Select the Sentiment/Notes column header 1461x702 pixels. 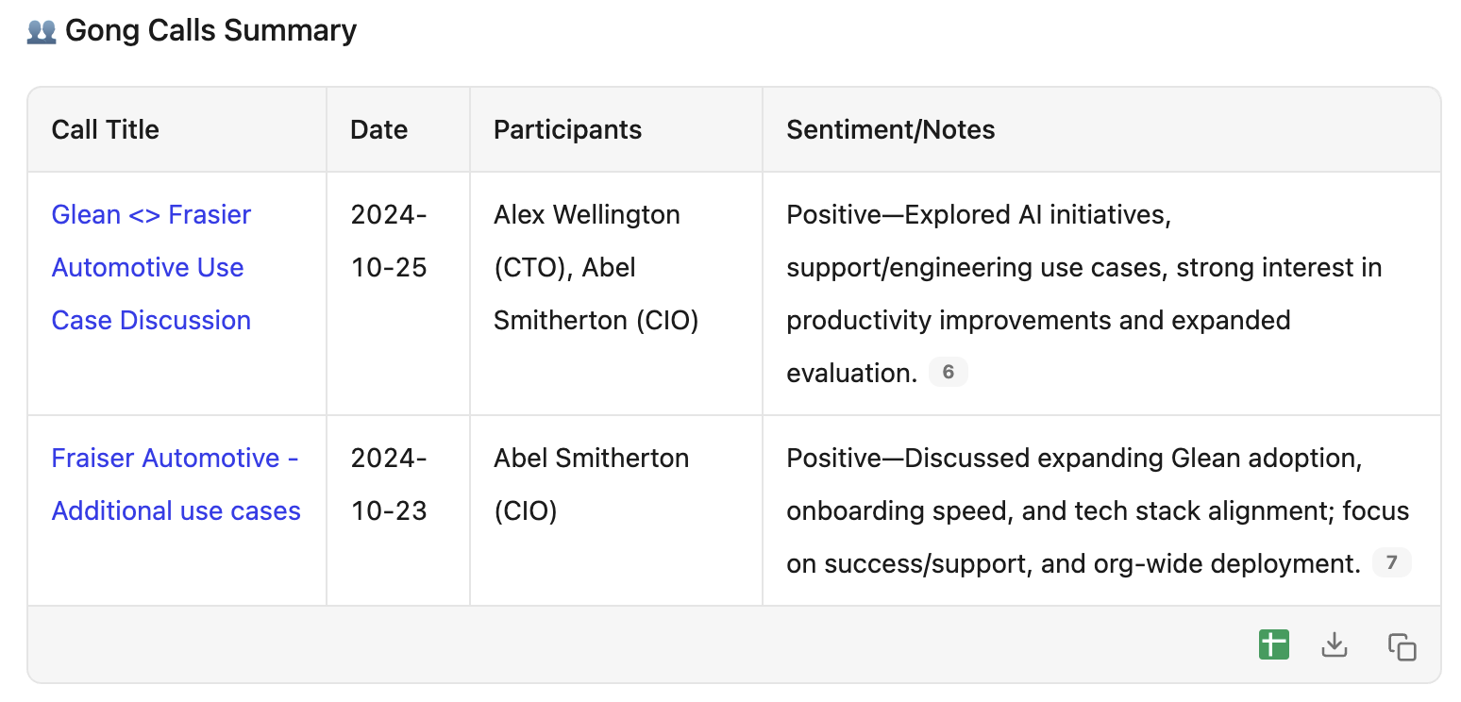891,129
